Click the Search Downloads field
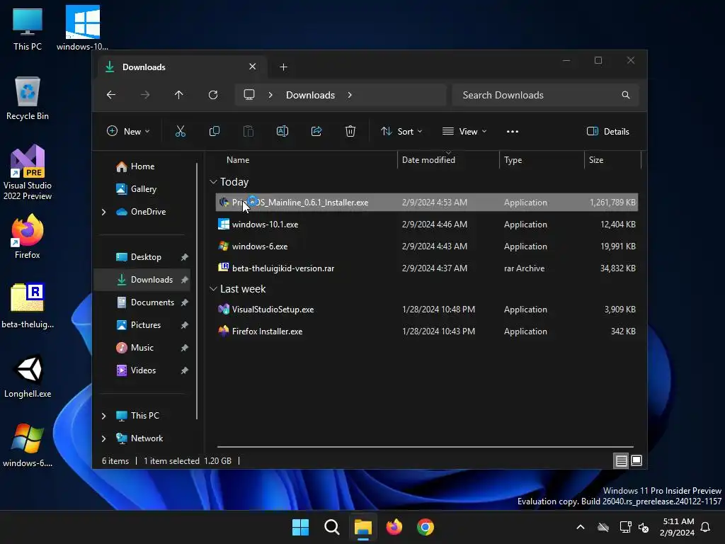The width and height of the screenshot is (725, 544). (x=545, y=95)
